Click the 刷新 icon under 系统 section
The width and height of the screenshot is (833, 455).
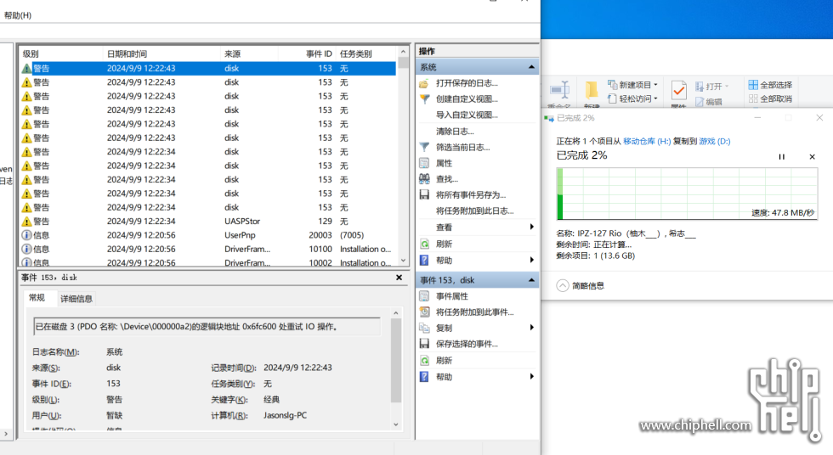424,244
